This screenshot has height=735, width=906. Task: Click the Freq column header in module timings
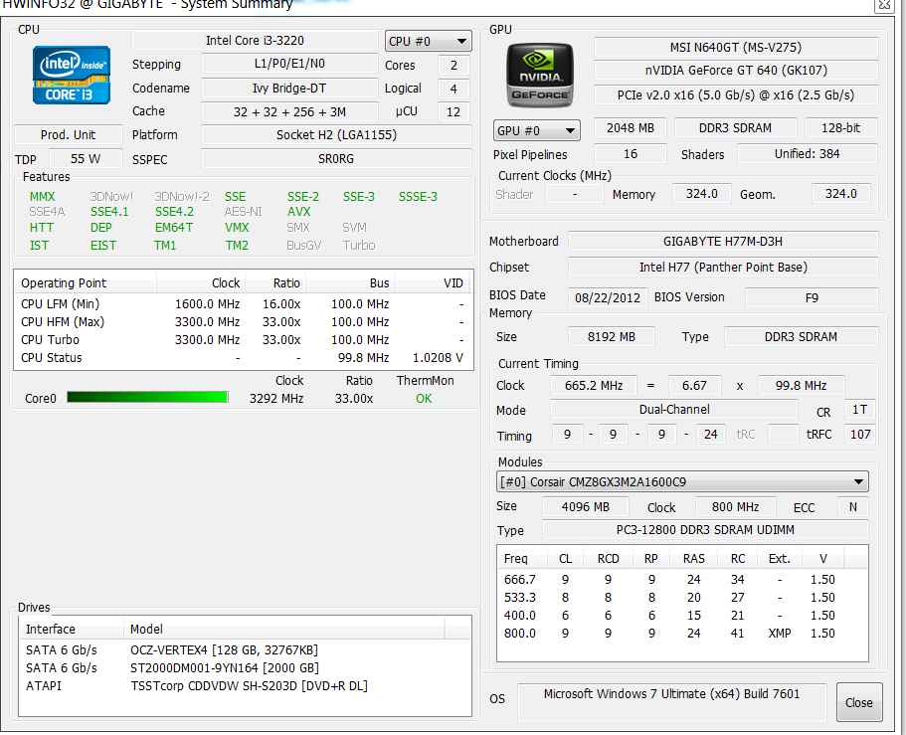522,559
